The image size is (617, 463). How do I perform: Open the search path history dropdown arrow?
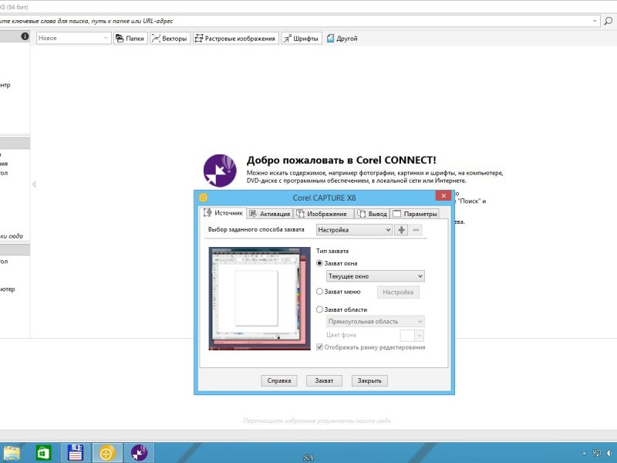pos(595,22)
